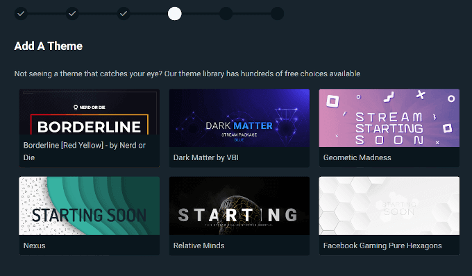
Task: Click the 'Nexus' theme title
Action: coord(34,245)
